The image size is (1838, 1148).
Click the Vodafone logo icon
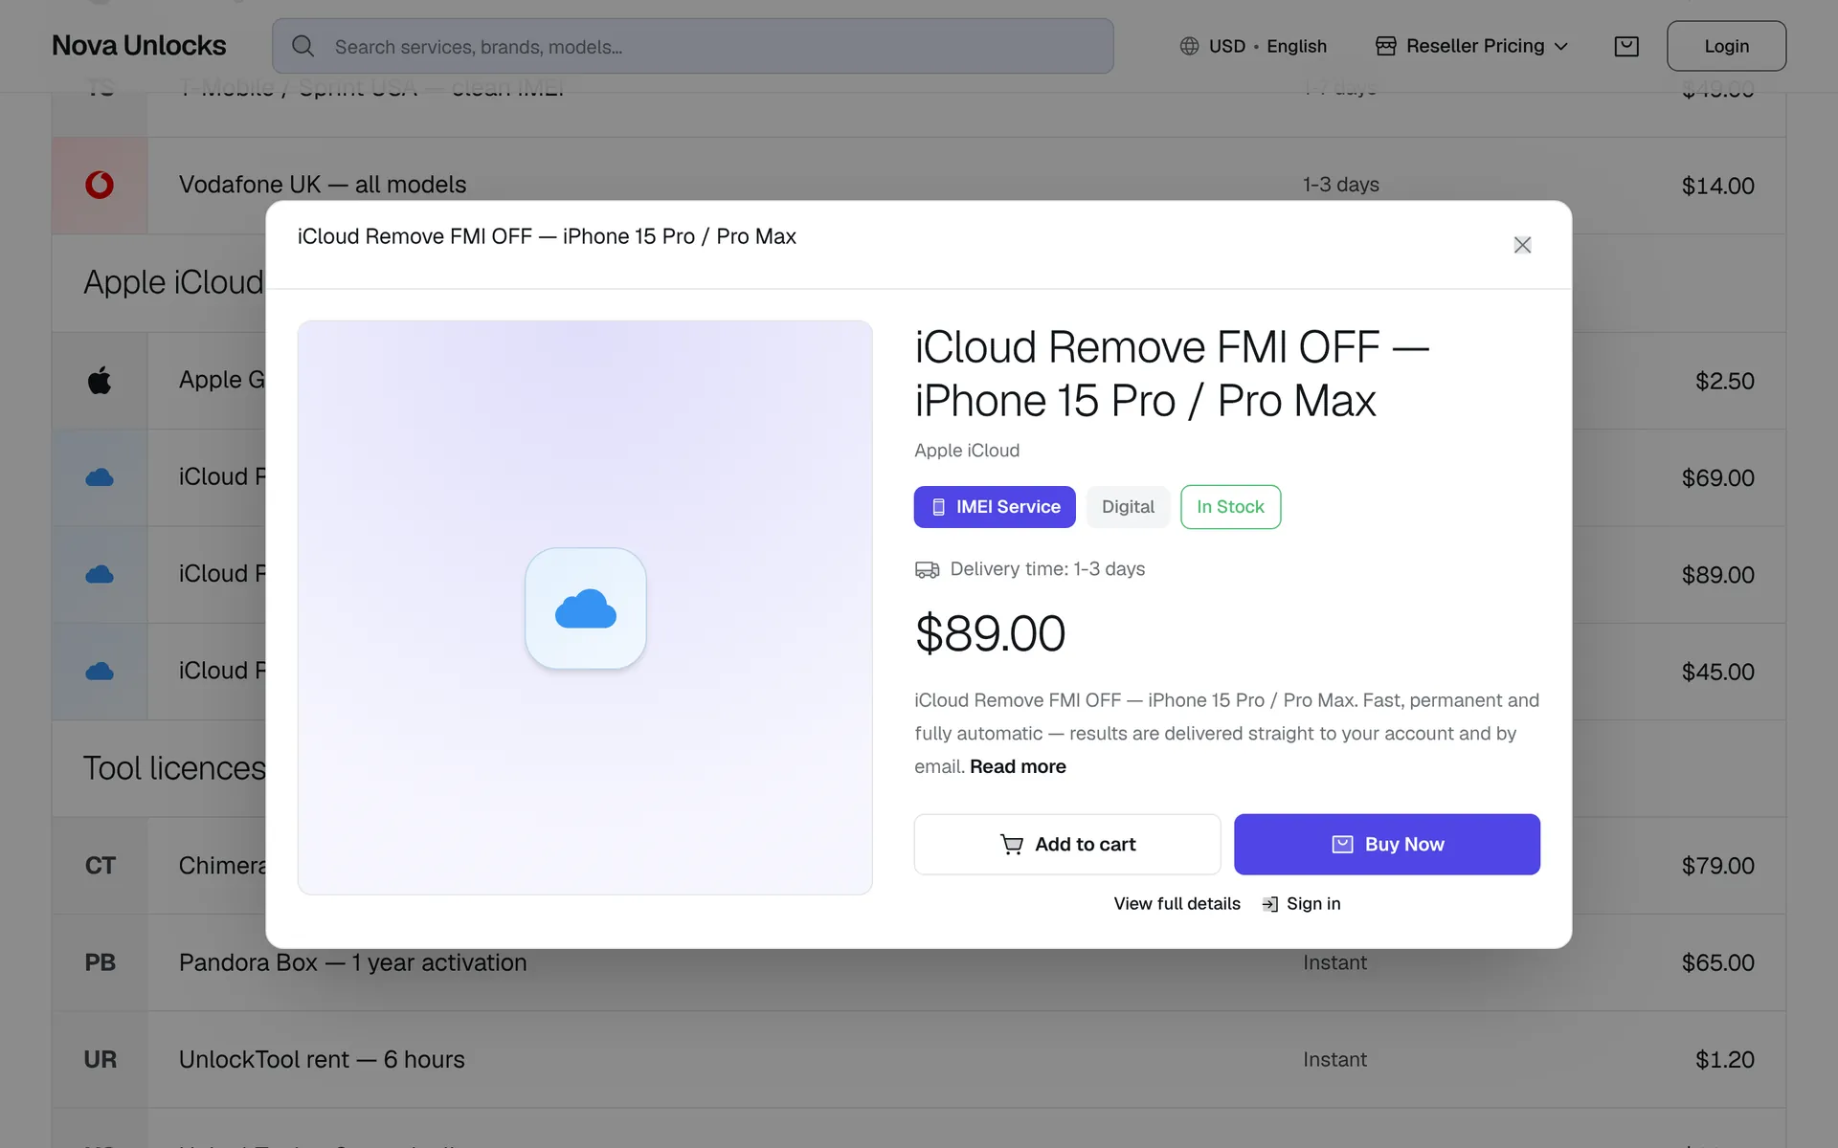(100, 185)
